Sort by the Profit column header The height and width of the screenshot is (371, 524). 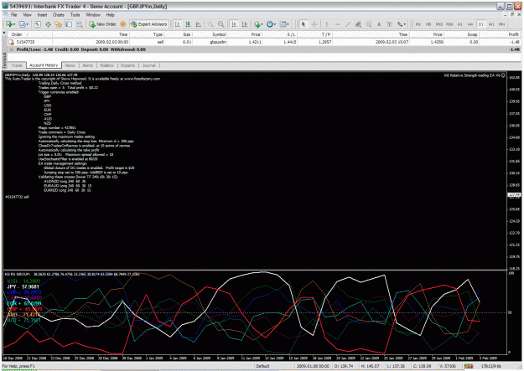(x=513, y=34)
